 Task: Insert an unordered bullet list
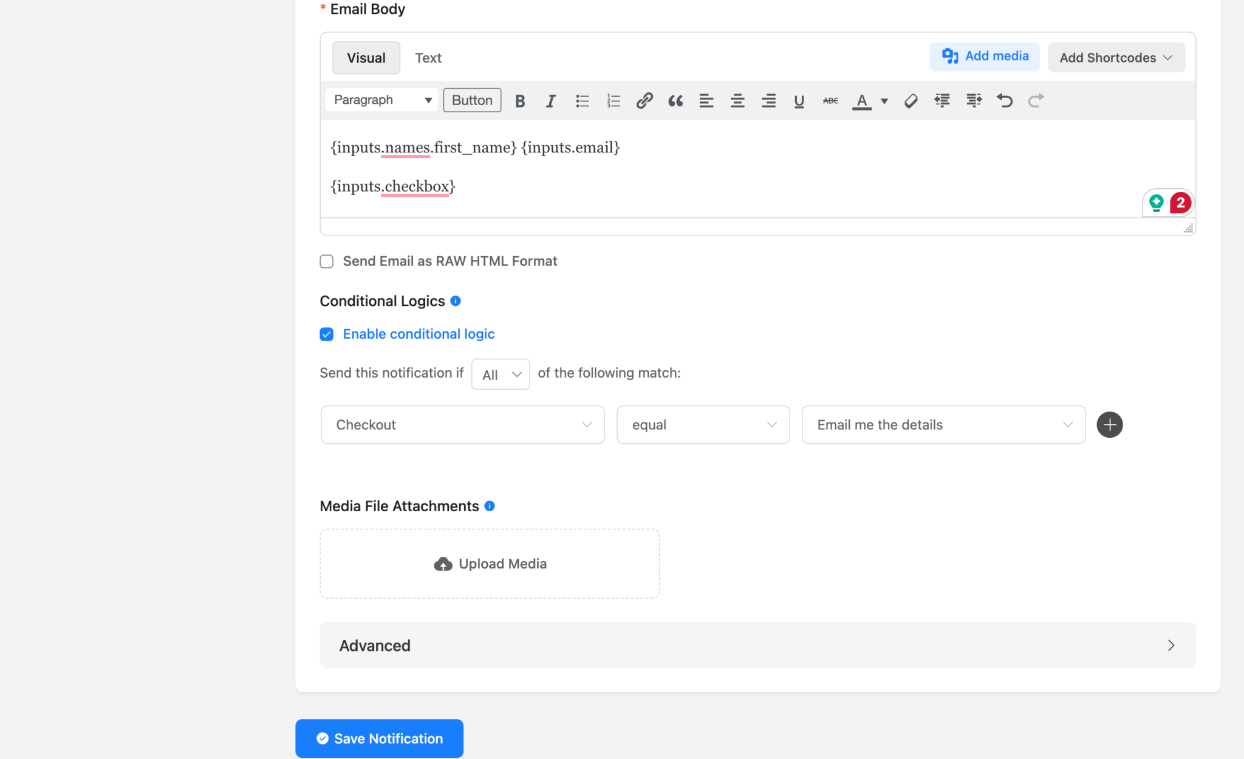pos(582,100)
